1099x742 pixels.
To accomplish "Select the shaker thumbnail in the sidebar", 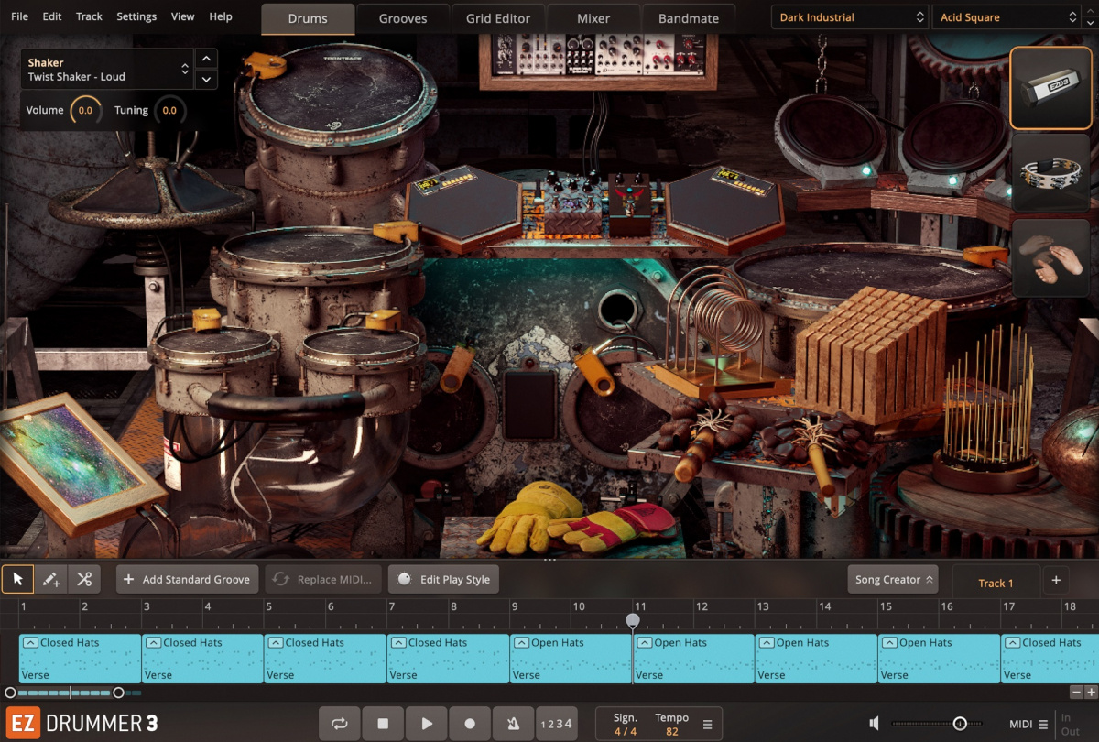I will [1050, 89].
